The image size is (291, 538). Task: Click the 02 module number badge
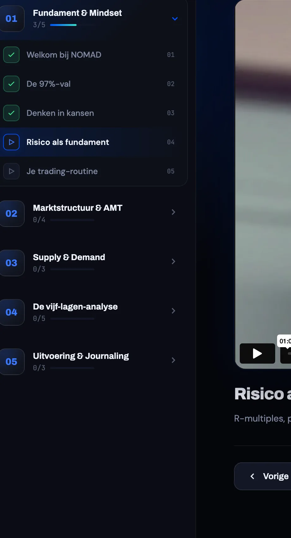tap(12, 214)
